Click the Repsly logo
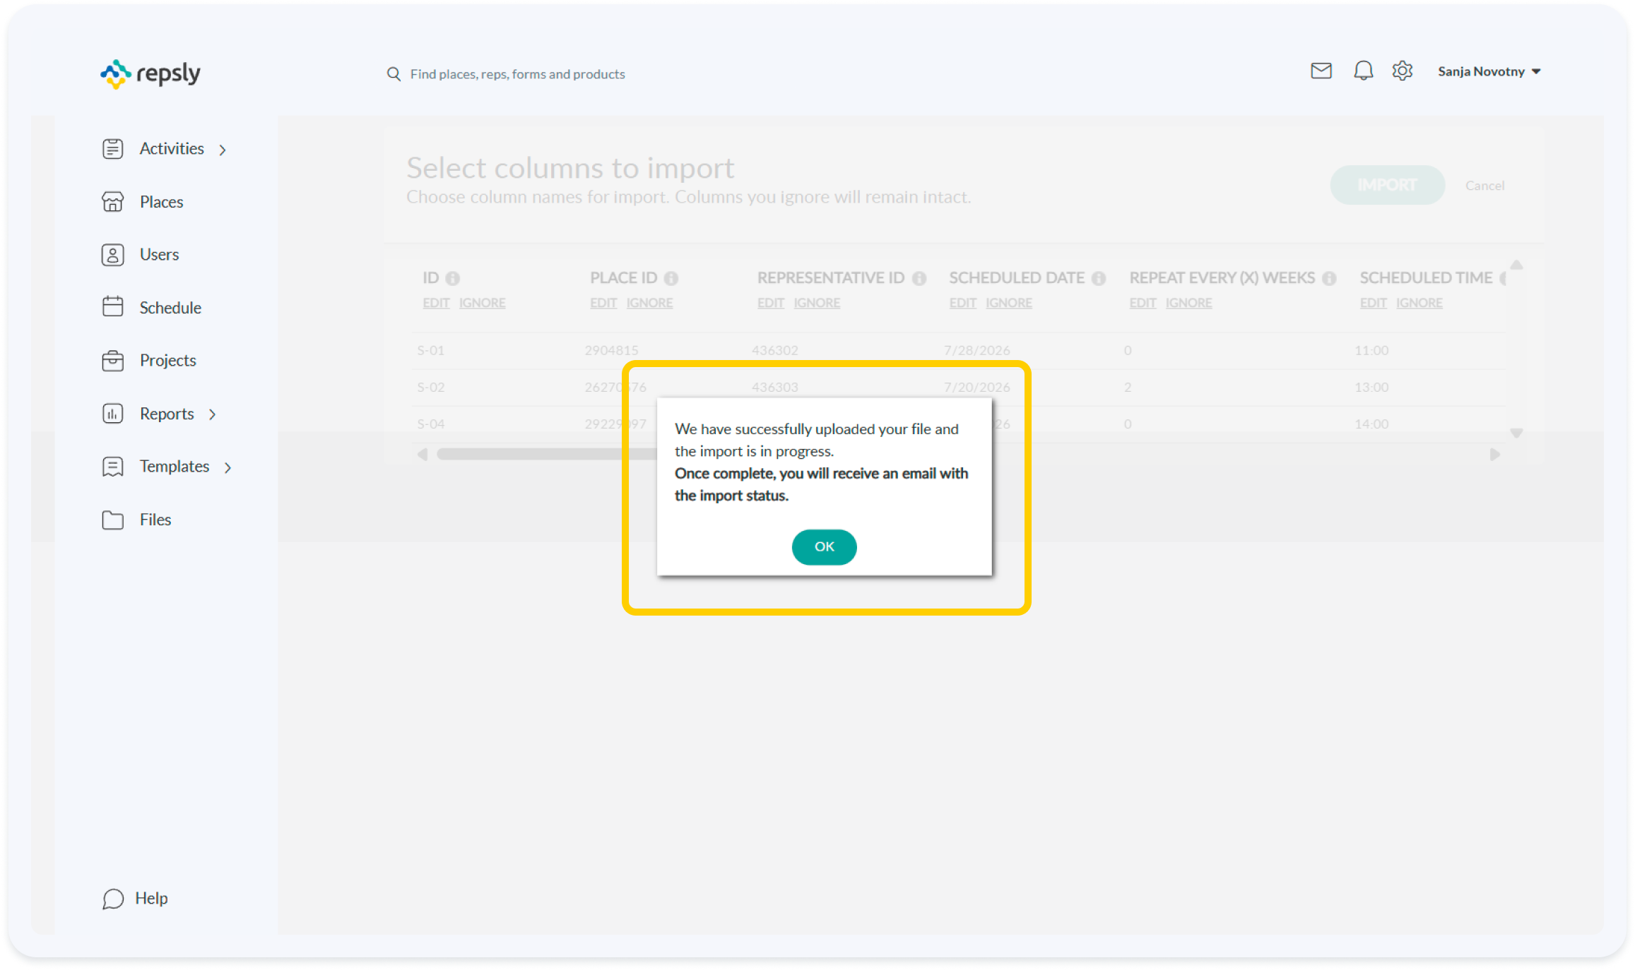 (150, 73)
